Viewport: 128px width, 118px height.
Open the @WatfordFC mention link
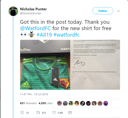(36, 28)
